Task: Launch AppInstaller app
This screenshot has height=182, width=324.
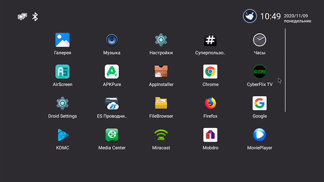Action: click(x=161, y=72)
